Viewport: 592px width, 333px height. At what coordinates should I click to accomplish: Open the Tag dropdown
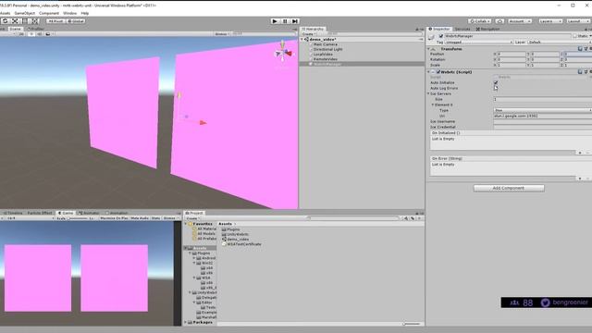[x=479, y=43]
